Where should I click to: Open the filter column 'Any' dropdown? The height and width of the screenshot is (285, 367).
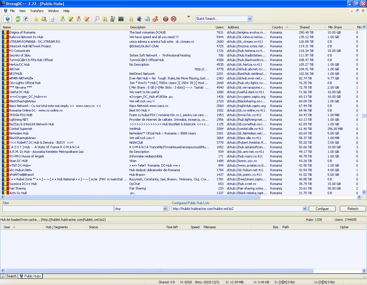(x=165, y=209)
